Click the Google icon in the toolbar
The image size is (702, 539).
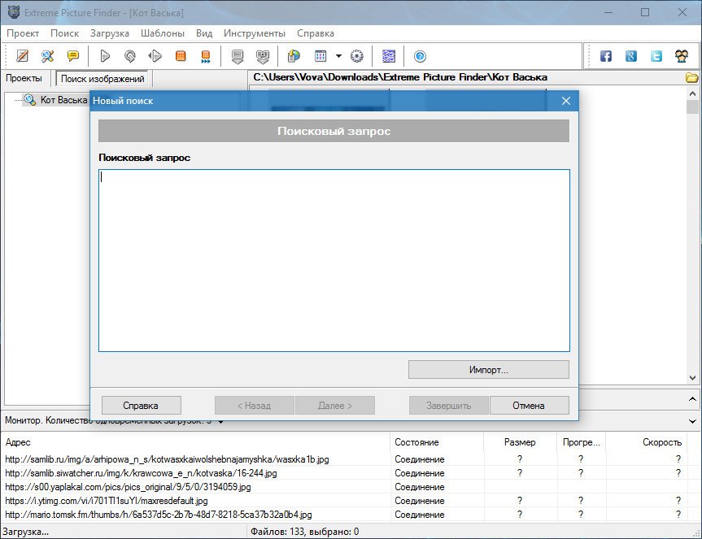click(x=631, y=56)
